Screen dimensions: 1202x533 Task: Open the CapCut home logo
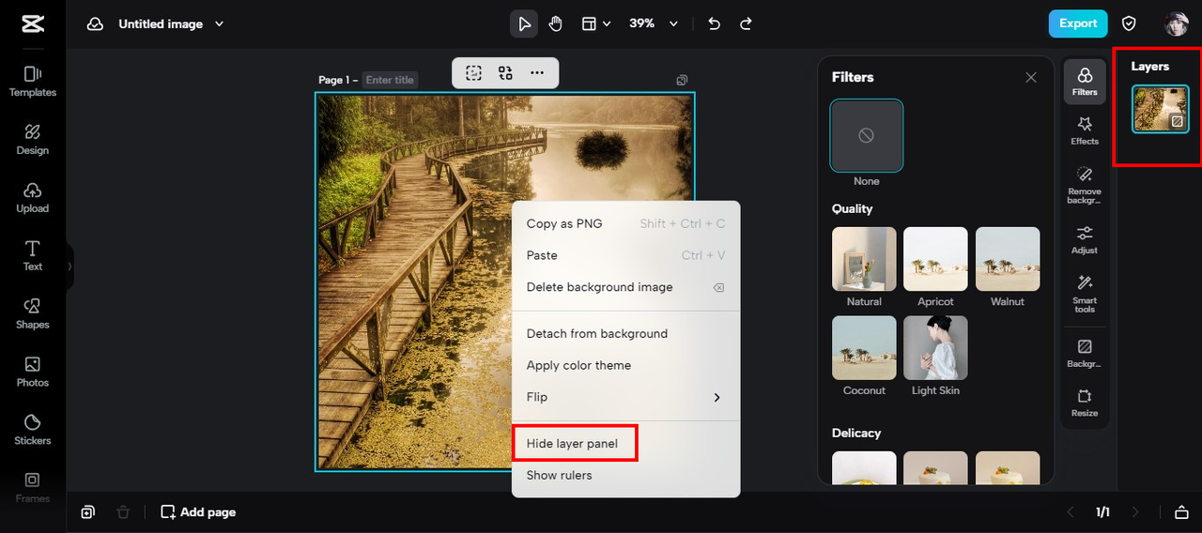32,23
